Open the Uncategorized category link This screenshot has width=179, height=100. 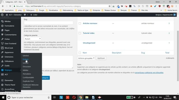coord(89,43)
